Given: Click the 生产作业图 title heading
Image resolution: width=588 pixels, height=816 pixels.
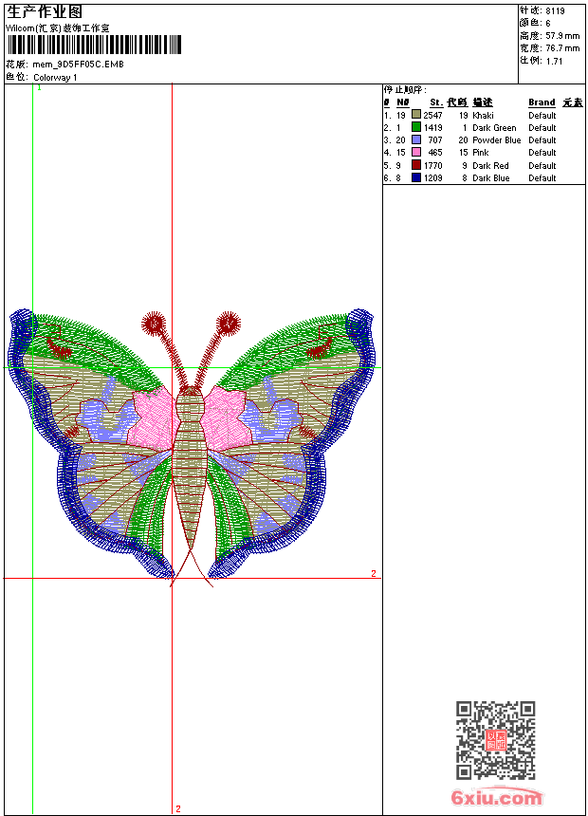Looking at the screenshot, I should [x=45, y=11].
